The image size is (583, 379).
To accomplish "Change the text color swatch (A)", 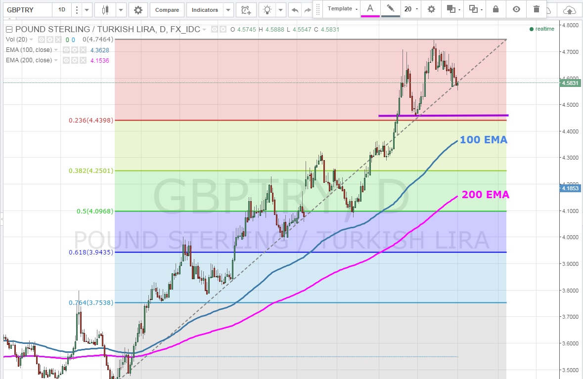I will [x=369, y=9].
